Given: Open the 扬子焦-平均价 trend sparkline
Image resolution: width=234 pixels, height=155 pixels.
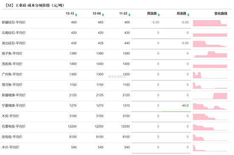Looking at the screenshot, I should click(x=210, y=55).
